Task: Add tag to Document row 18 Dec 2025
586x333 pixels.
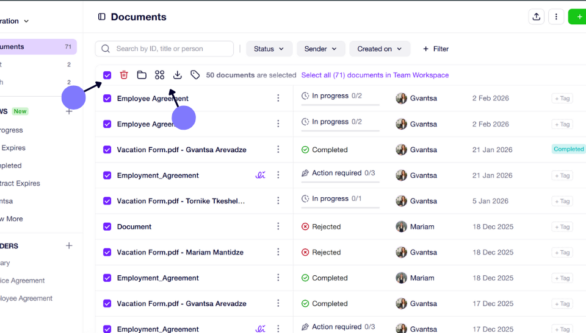Action: point(562,226)
